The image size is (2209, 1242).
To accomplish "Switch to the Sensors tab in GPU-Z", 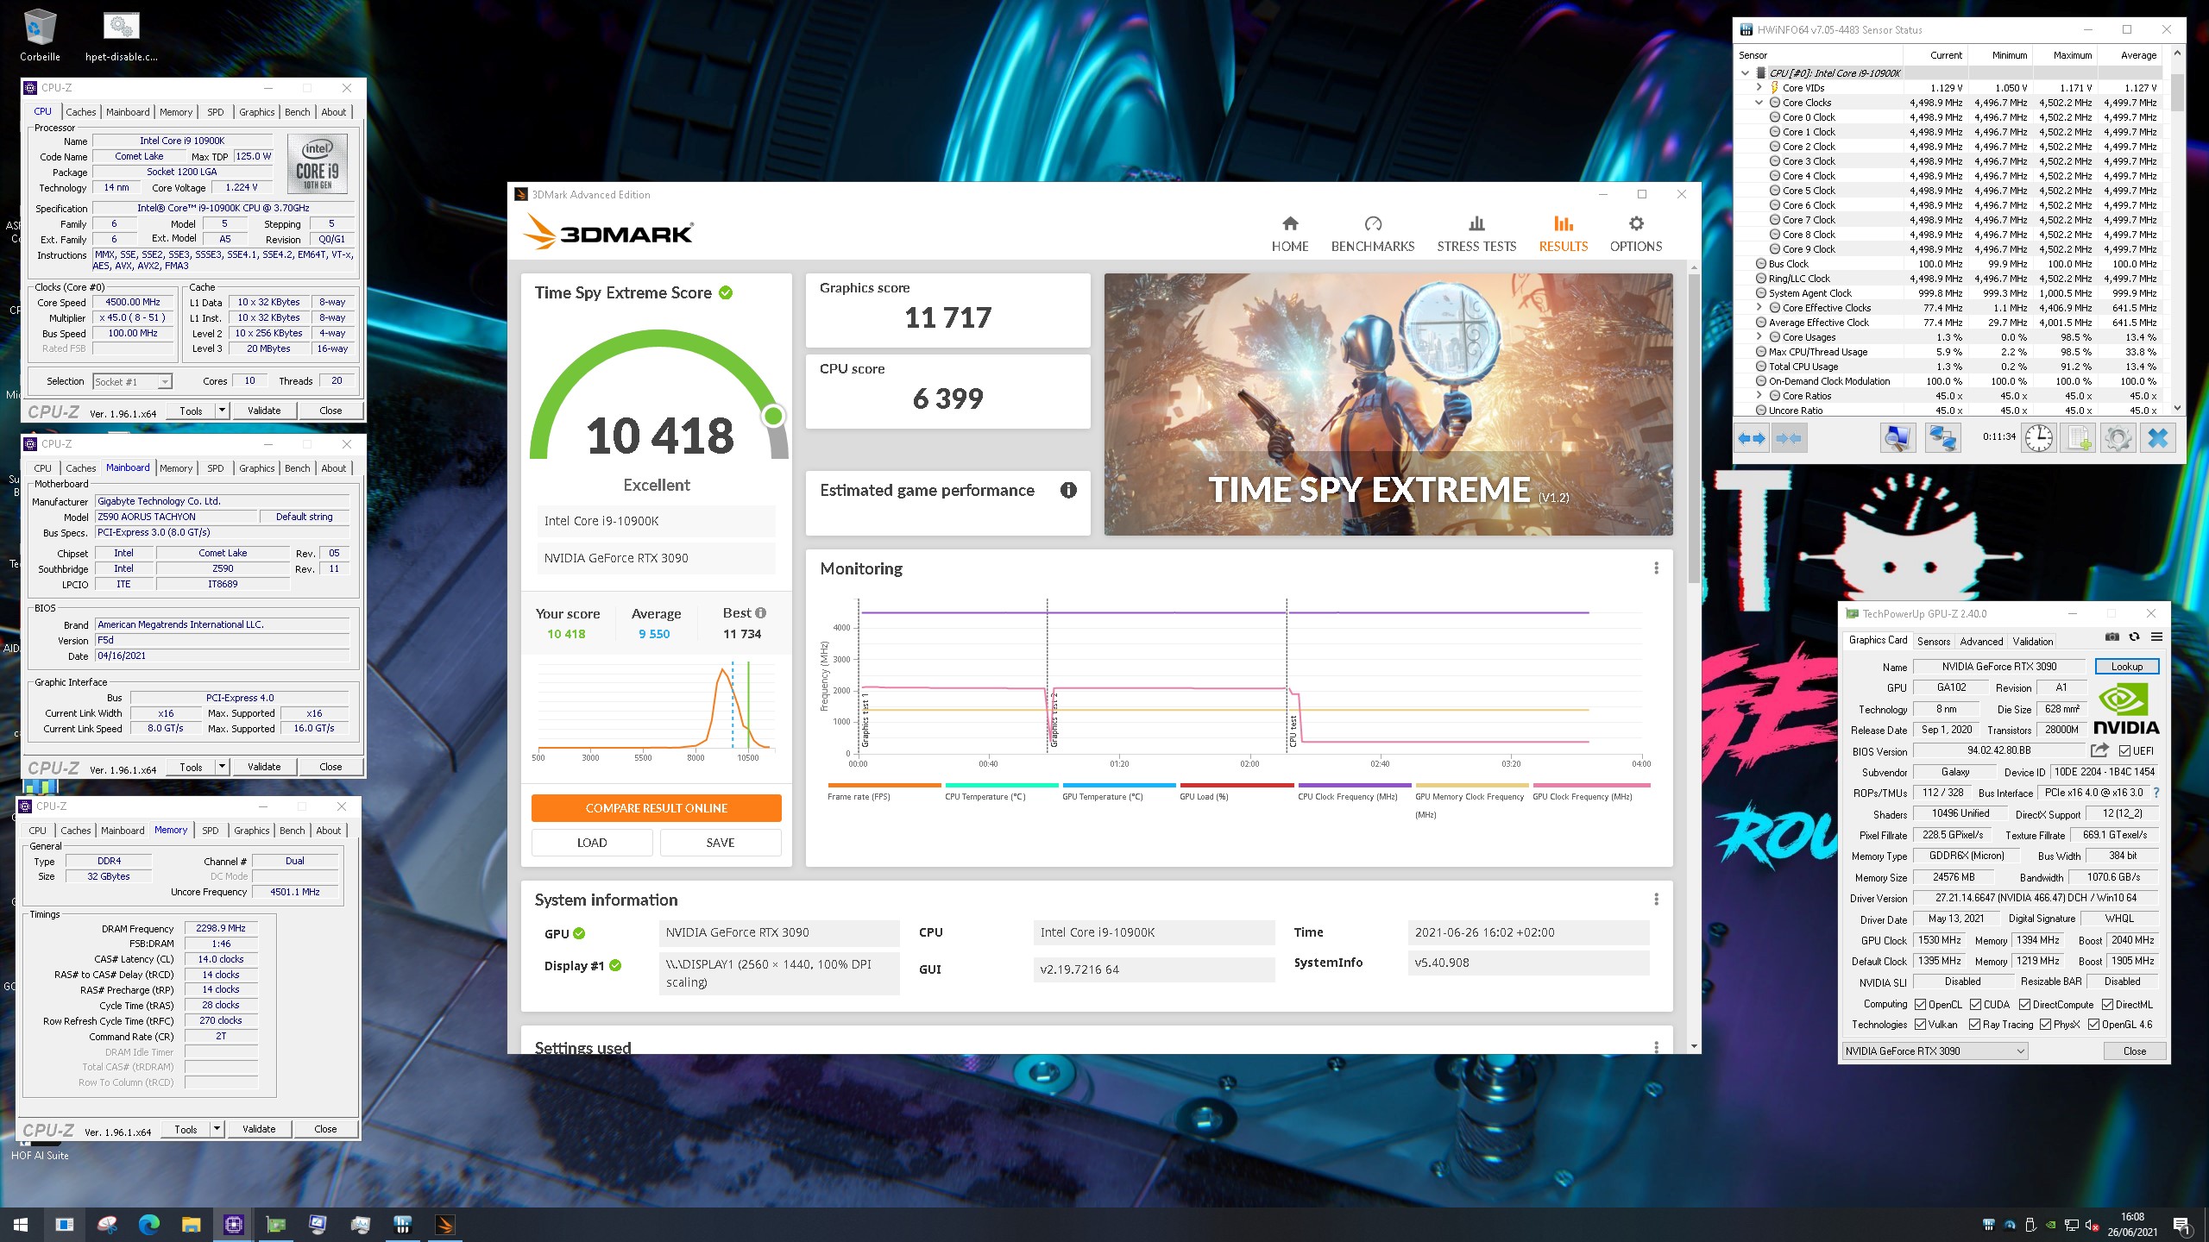I will 1933,641.
